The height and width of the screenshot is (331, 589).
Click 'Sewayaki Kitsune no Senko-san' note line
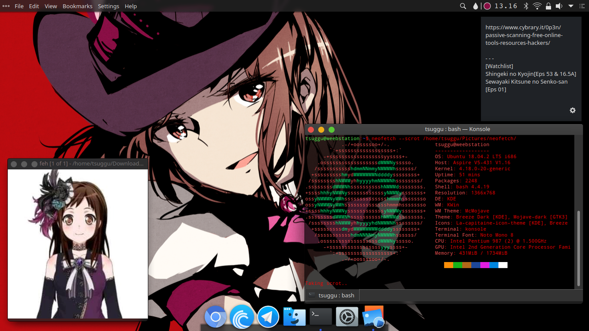[x=526, y=82]
